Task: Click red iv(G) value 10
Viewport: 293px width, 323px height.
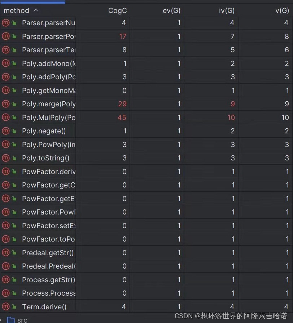Action: pos(231,118)
